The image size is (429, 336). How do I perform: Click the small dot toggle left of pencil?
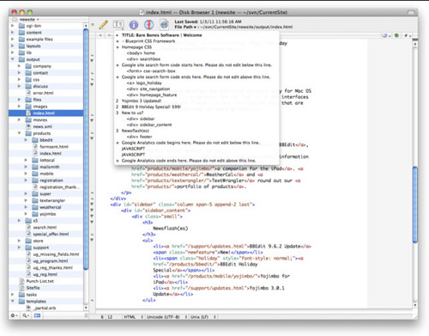tap(93, 25)
